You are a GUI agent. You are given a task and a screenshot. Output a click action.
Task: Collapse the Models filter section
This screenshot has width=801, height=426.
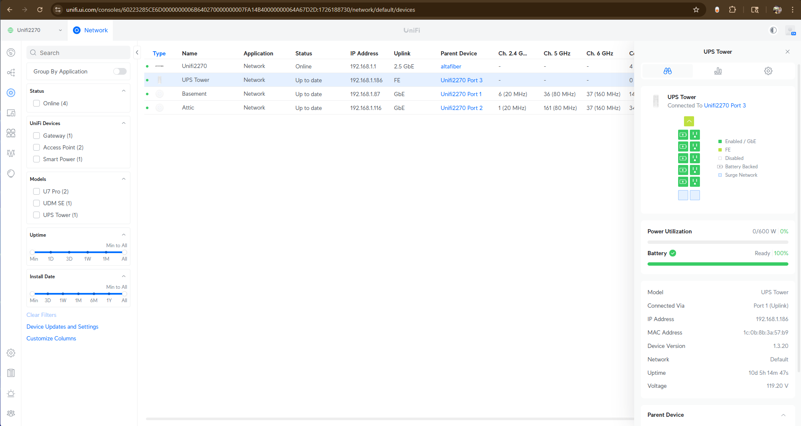pos(124,179)
